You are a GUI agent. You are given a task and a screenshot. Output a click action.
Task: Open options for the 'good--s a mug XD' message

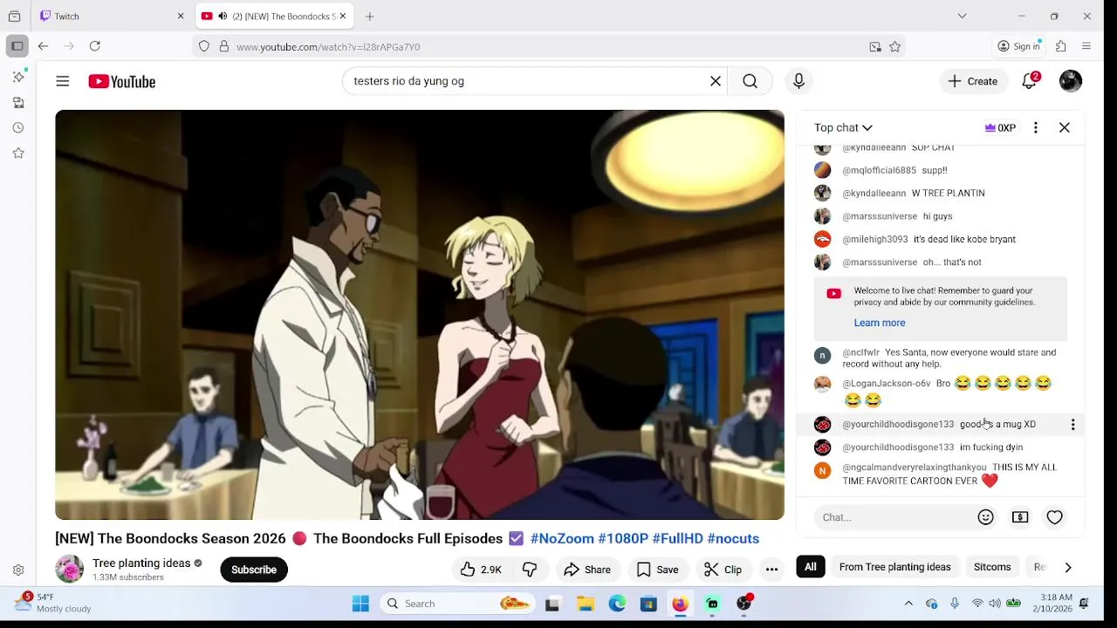(x=1072, y=425)
